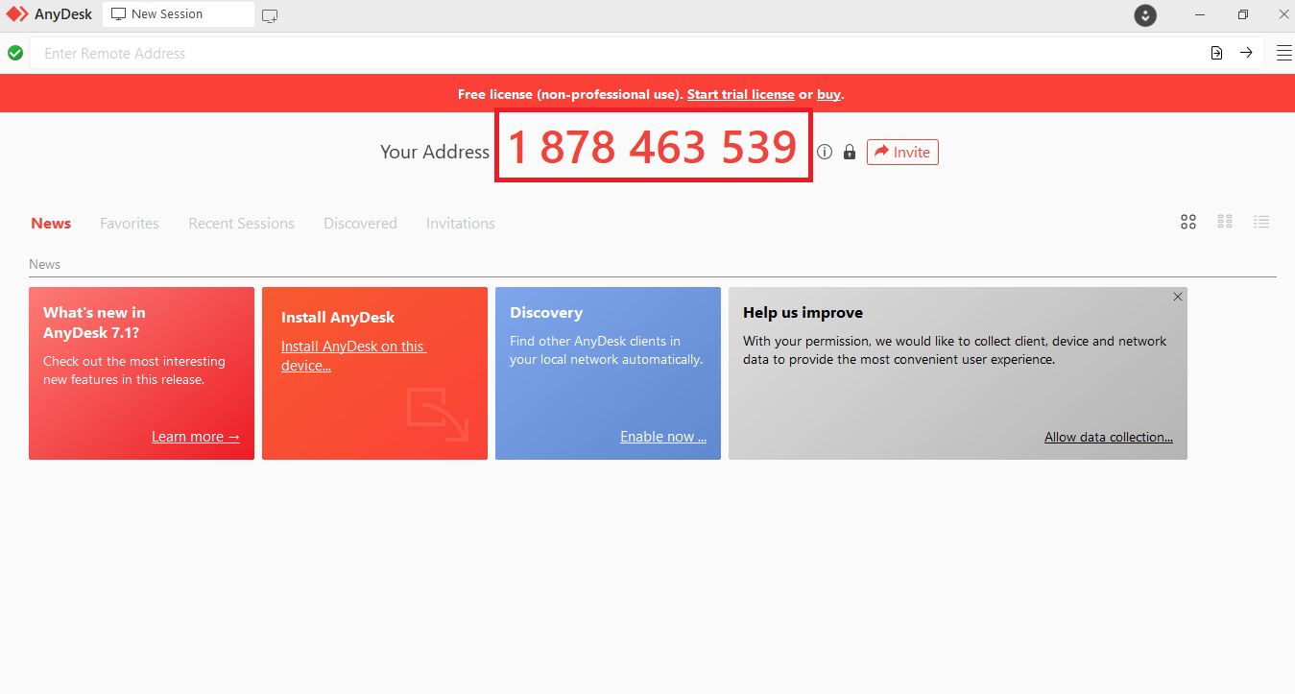
Task: Click the buy link in banner
Action: pos(828,94)
